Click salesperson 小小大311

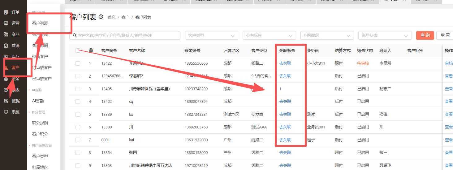(x=316, y=63)
